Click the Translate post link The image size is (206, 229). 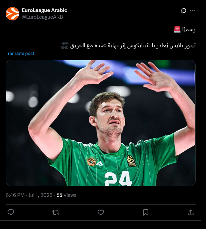pos(20,54)
